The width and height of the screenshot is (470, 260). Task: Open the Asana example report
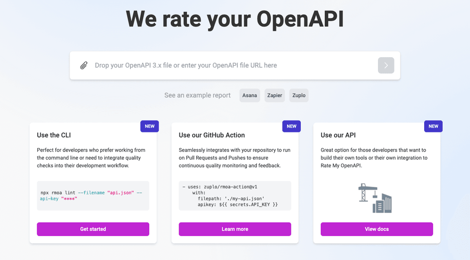pos(249,95)
